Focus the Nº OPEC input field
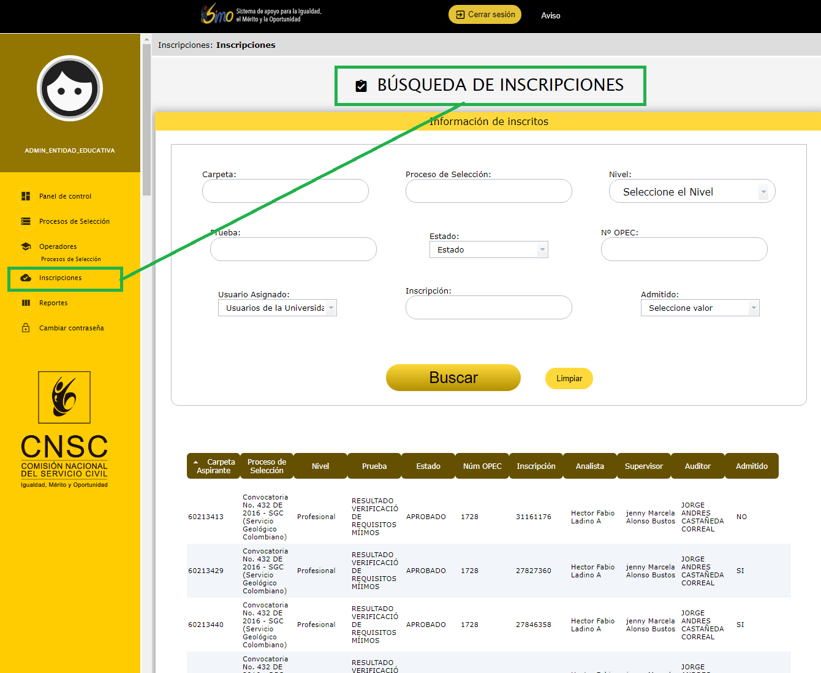 (x=684, y=249)
